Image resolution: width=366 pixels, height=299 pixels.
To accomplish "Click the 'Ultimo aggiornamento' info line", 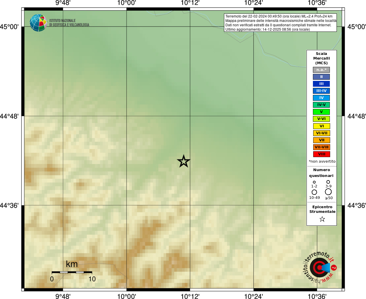I will [x=267, y=29].
